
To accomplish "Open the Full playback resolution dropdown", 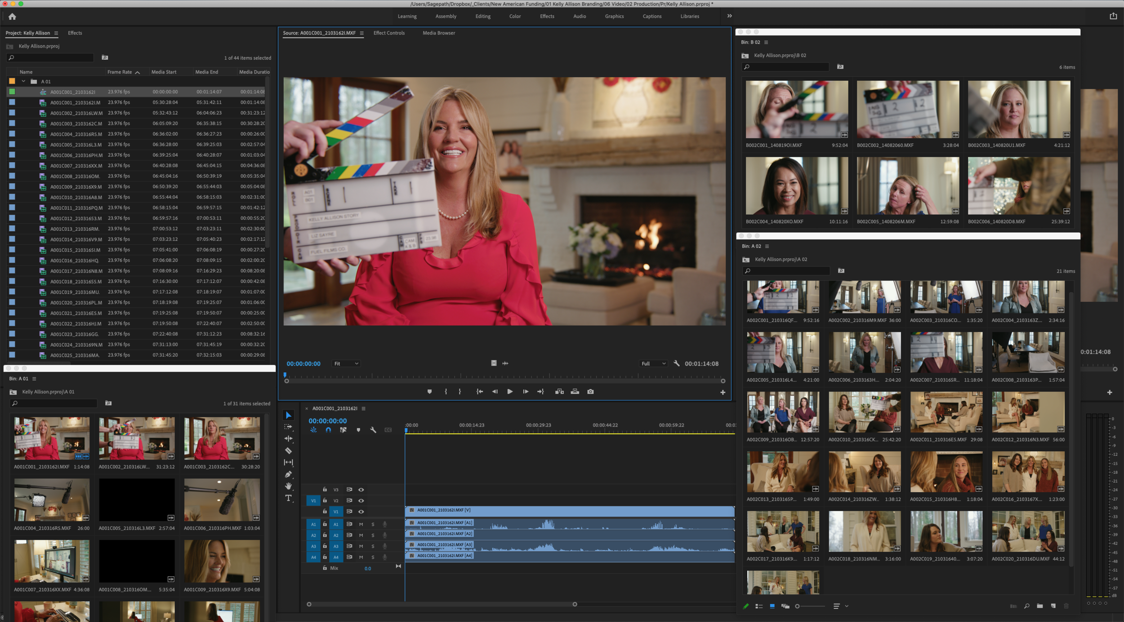I will [x=653, y=364].
